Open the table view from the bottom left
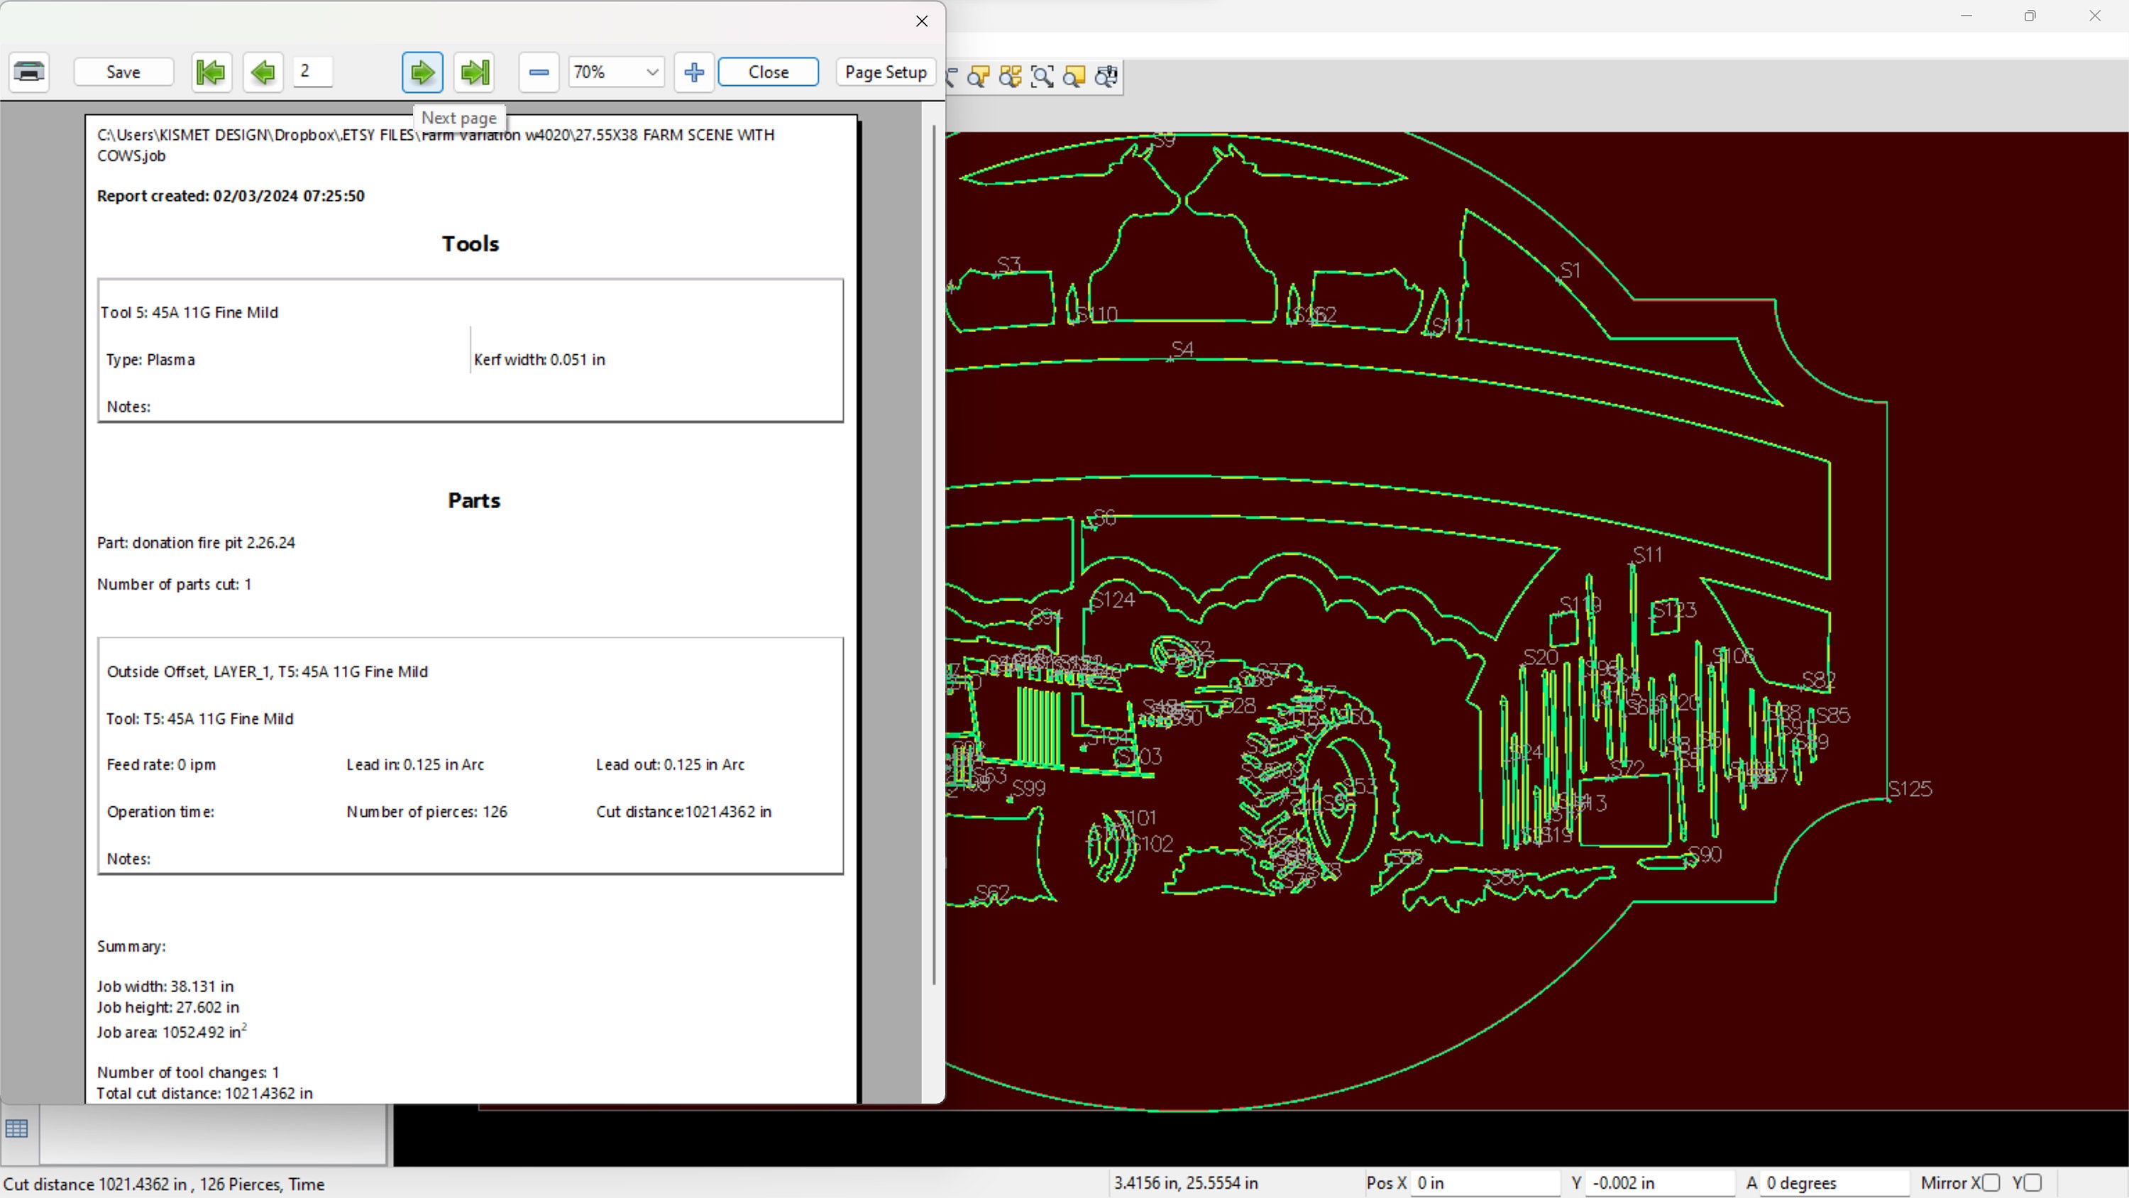2129x1198 pixels. [17, 1128]
